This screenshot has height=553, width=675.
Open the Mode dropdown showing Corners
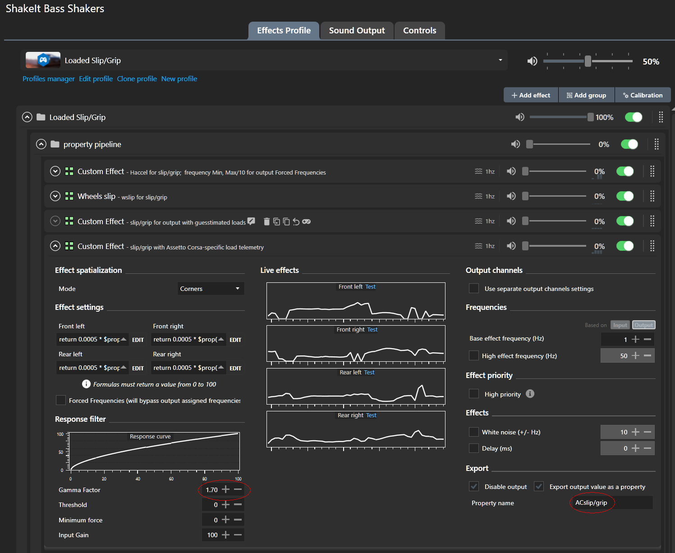click(211, 289)
